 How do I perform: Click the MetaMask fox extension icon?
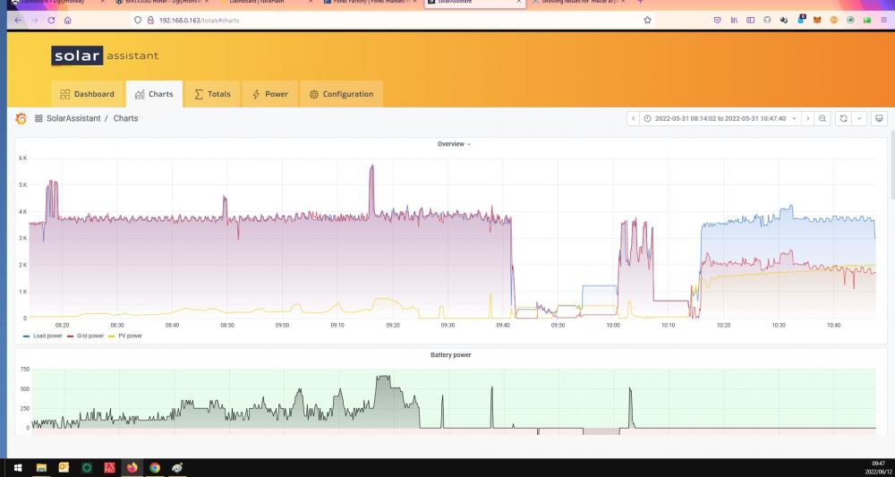(x=817, y=20)
